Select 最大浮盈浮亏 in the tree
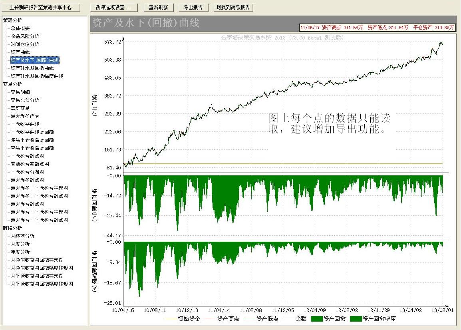This screenshot has width=461, height=330. 25,116
